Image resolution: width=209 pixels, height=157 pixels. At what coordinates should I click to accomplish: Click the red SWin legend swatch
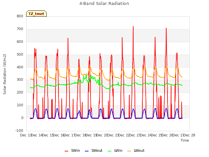pos(66,151)
